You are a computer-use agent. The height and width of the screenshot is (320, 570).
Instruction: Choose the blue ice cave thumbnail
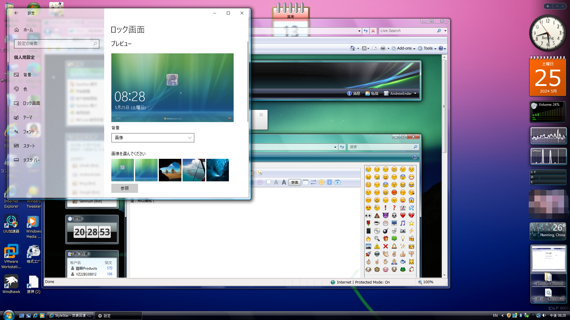click(x=218, y=170)
